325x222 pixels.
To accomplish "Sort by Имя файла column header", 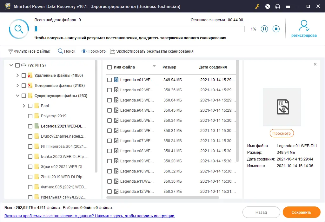I will pyautogui.click(x=124, y=67).
